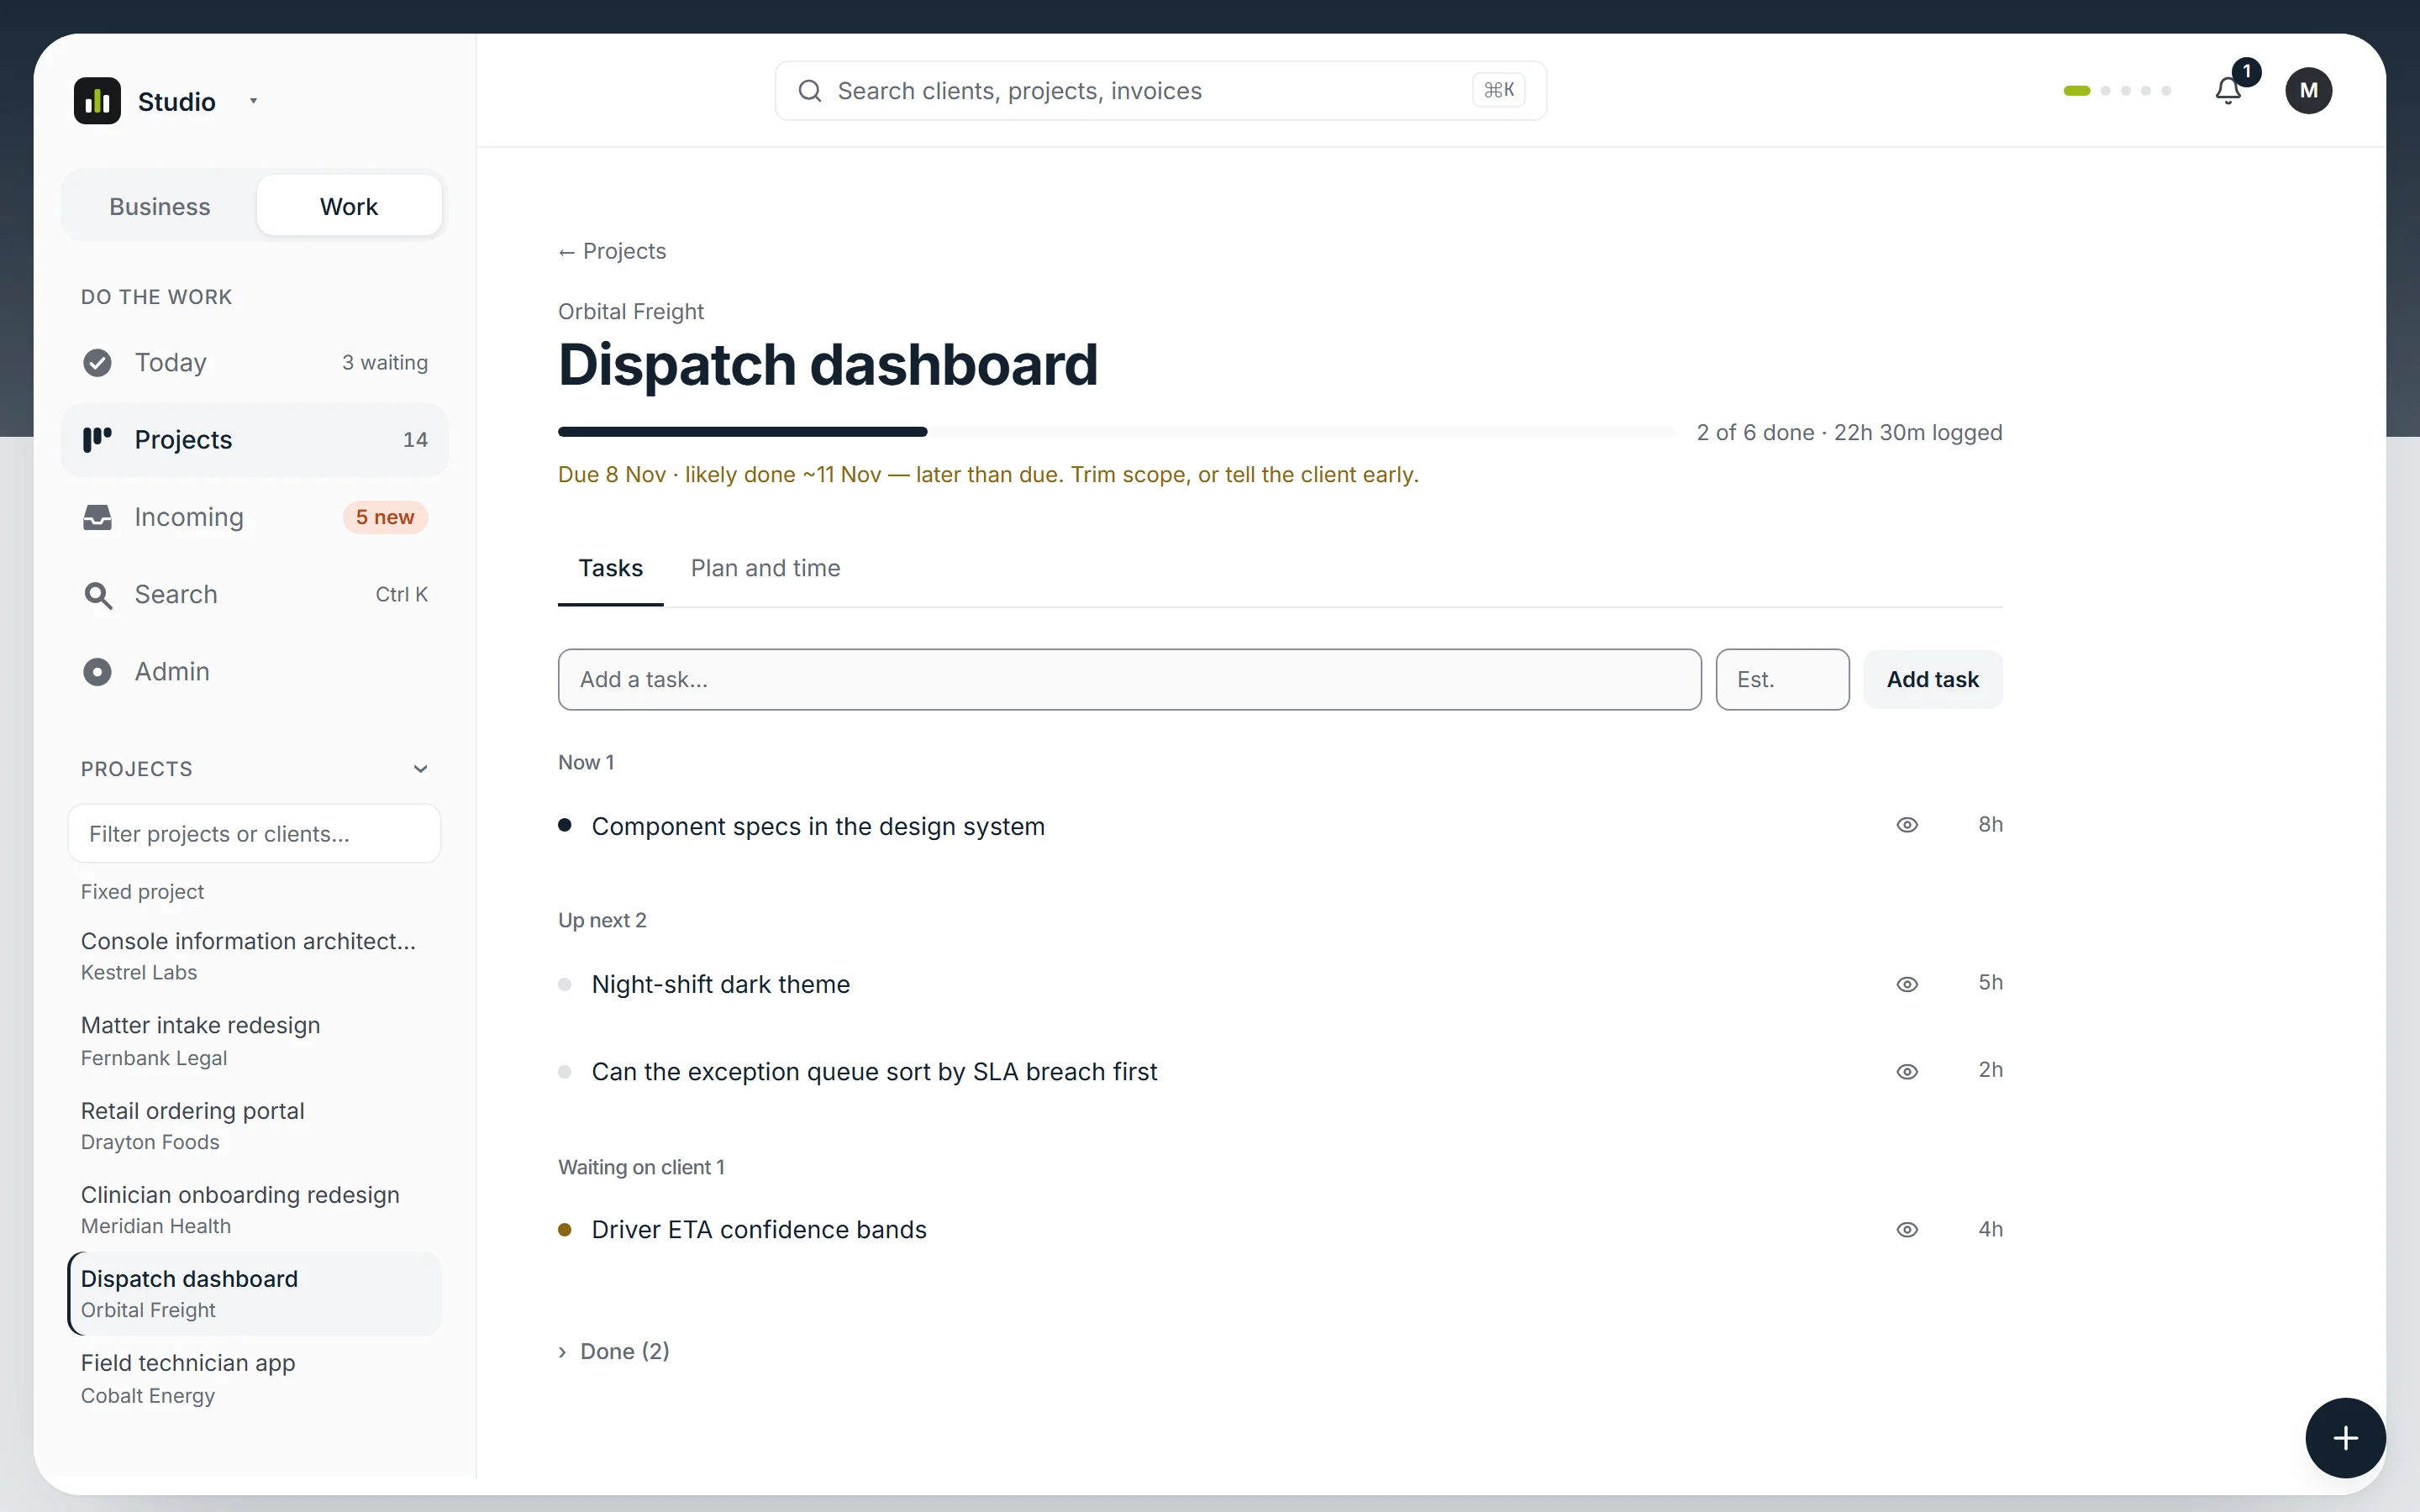The width and height of the screenshot is (2420, 1512).
Task: Click the Admin circle icon
Action: coord(97,672)
